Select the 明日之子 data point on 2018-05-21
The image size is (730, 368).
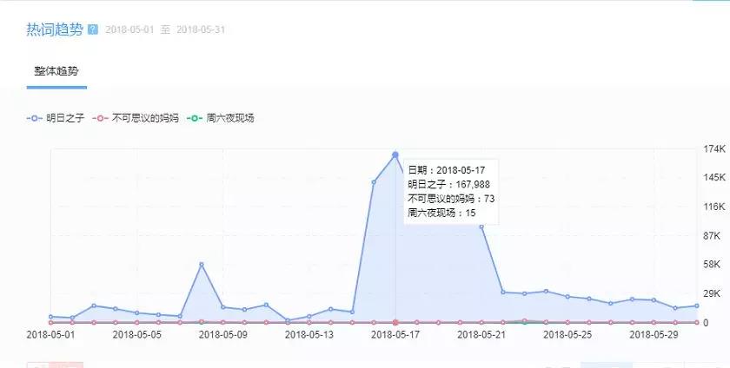pos(481,227)
